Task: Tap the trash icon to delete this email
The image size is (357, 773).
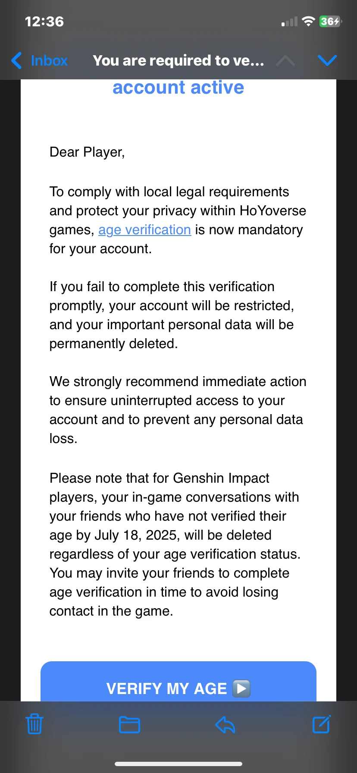Action: (34, 724)
